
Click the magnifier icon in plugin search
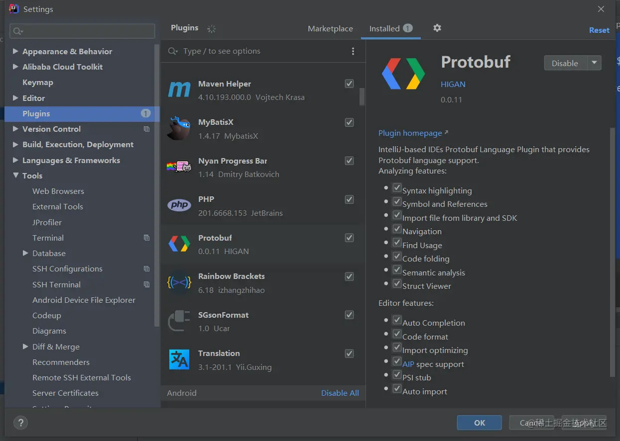(x=173, y=51)
